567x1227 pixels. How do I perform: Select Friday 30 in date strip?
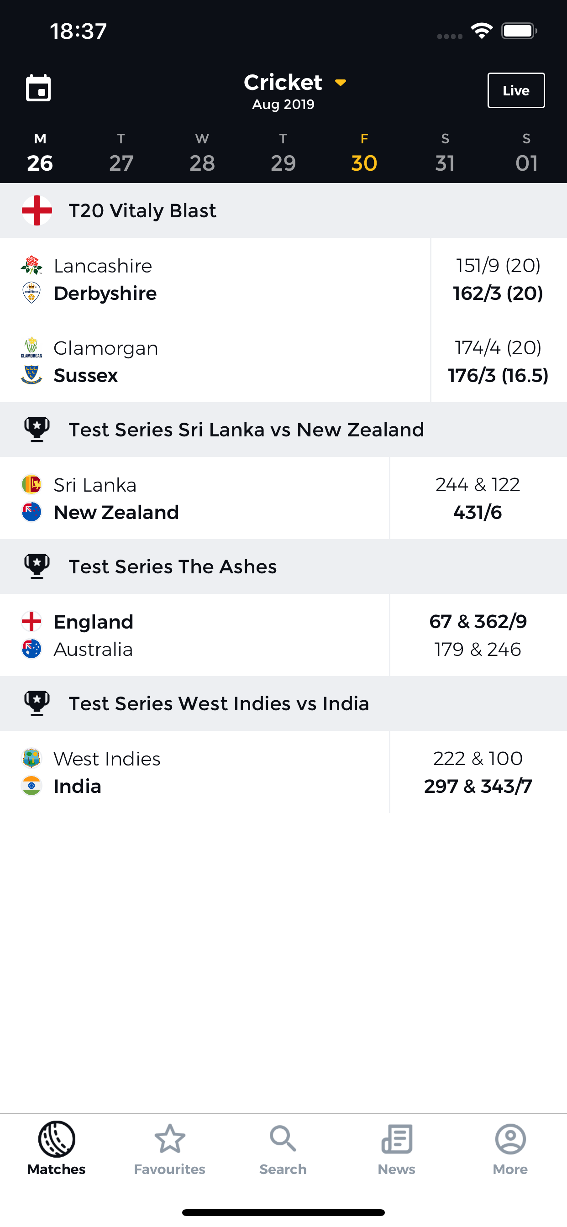(364, 153)
